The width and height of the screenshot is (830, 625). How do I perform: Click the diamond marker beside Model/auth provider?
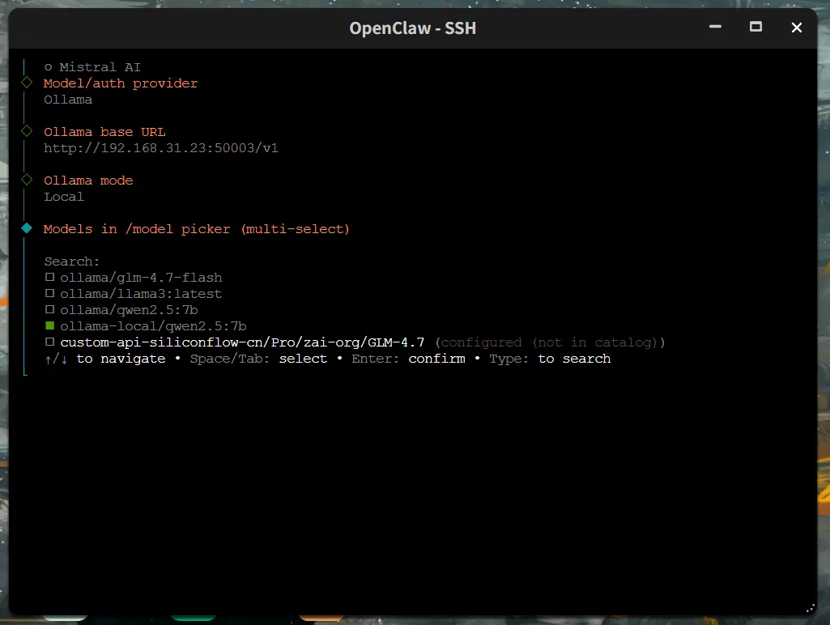[27, 83]
